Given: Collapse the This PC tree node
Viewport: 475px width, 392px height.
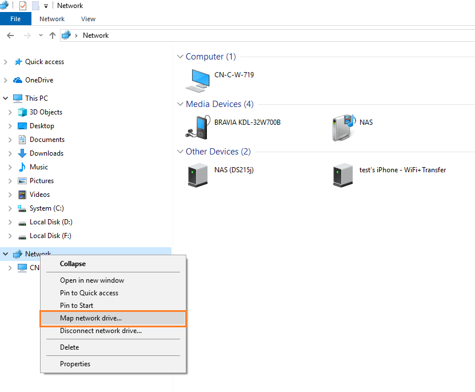Looking at the screenshot, I should [6, 98].
